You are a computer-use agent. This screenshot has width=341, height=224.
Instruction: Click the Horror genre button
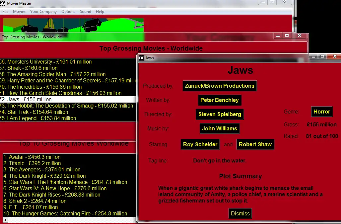[322, 112]
